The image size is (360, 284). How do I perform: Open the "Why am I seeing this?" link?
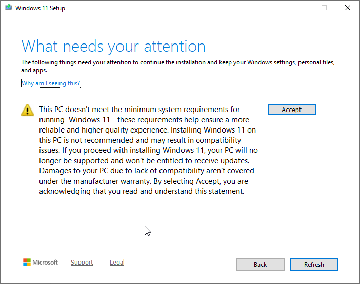point(51,83)
